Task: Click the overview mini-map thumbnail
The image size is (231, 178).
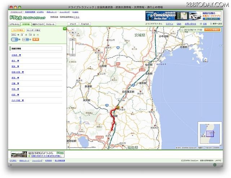Action: 209,134
